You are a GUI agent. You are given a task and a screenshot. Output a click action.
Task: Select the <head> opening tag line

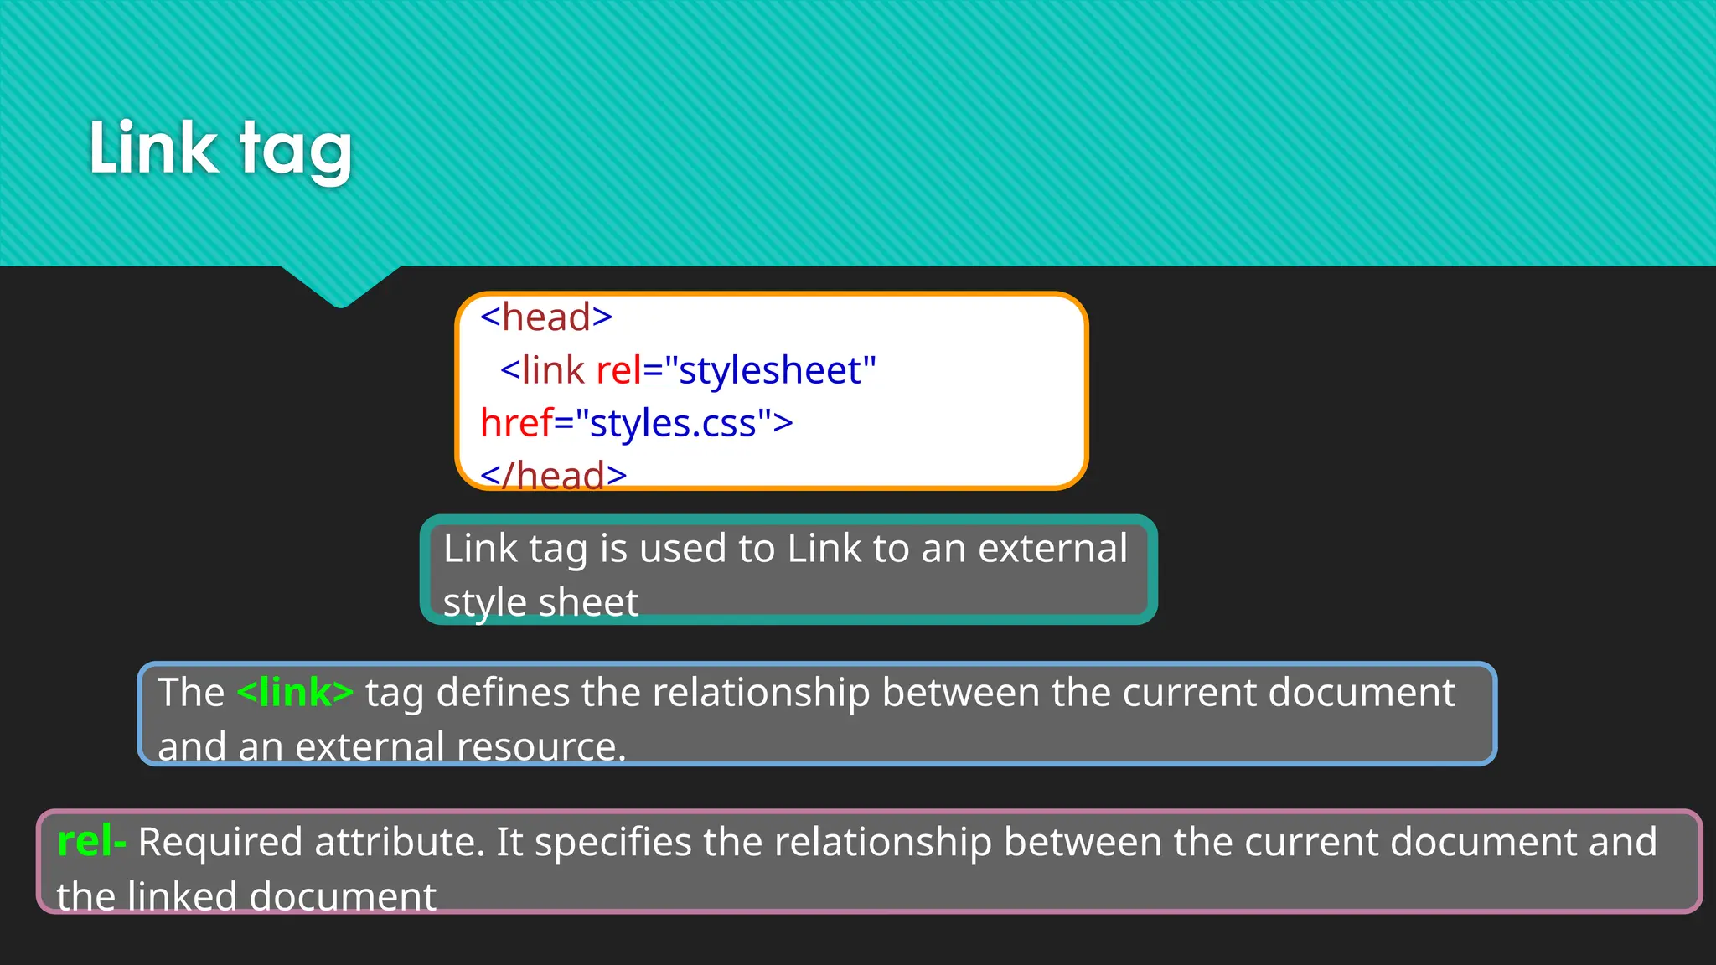[x=546, y=317]
